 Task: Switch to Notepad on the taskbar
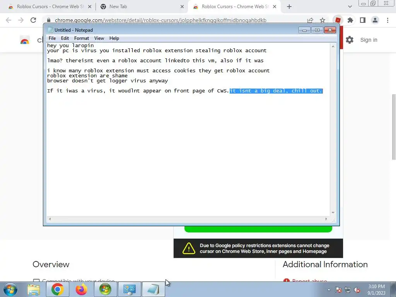(x=153, y=289)
